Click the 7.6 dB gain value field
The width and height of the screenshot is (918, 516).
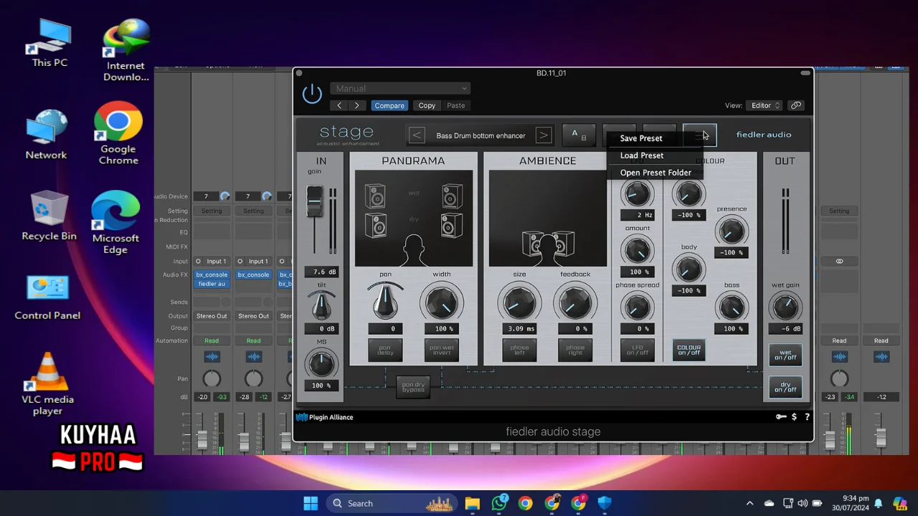coord(321,272)
